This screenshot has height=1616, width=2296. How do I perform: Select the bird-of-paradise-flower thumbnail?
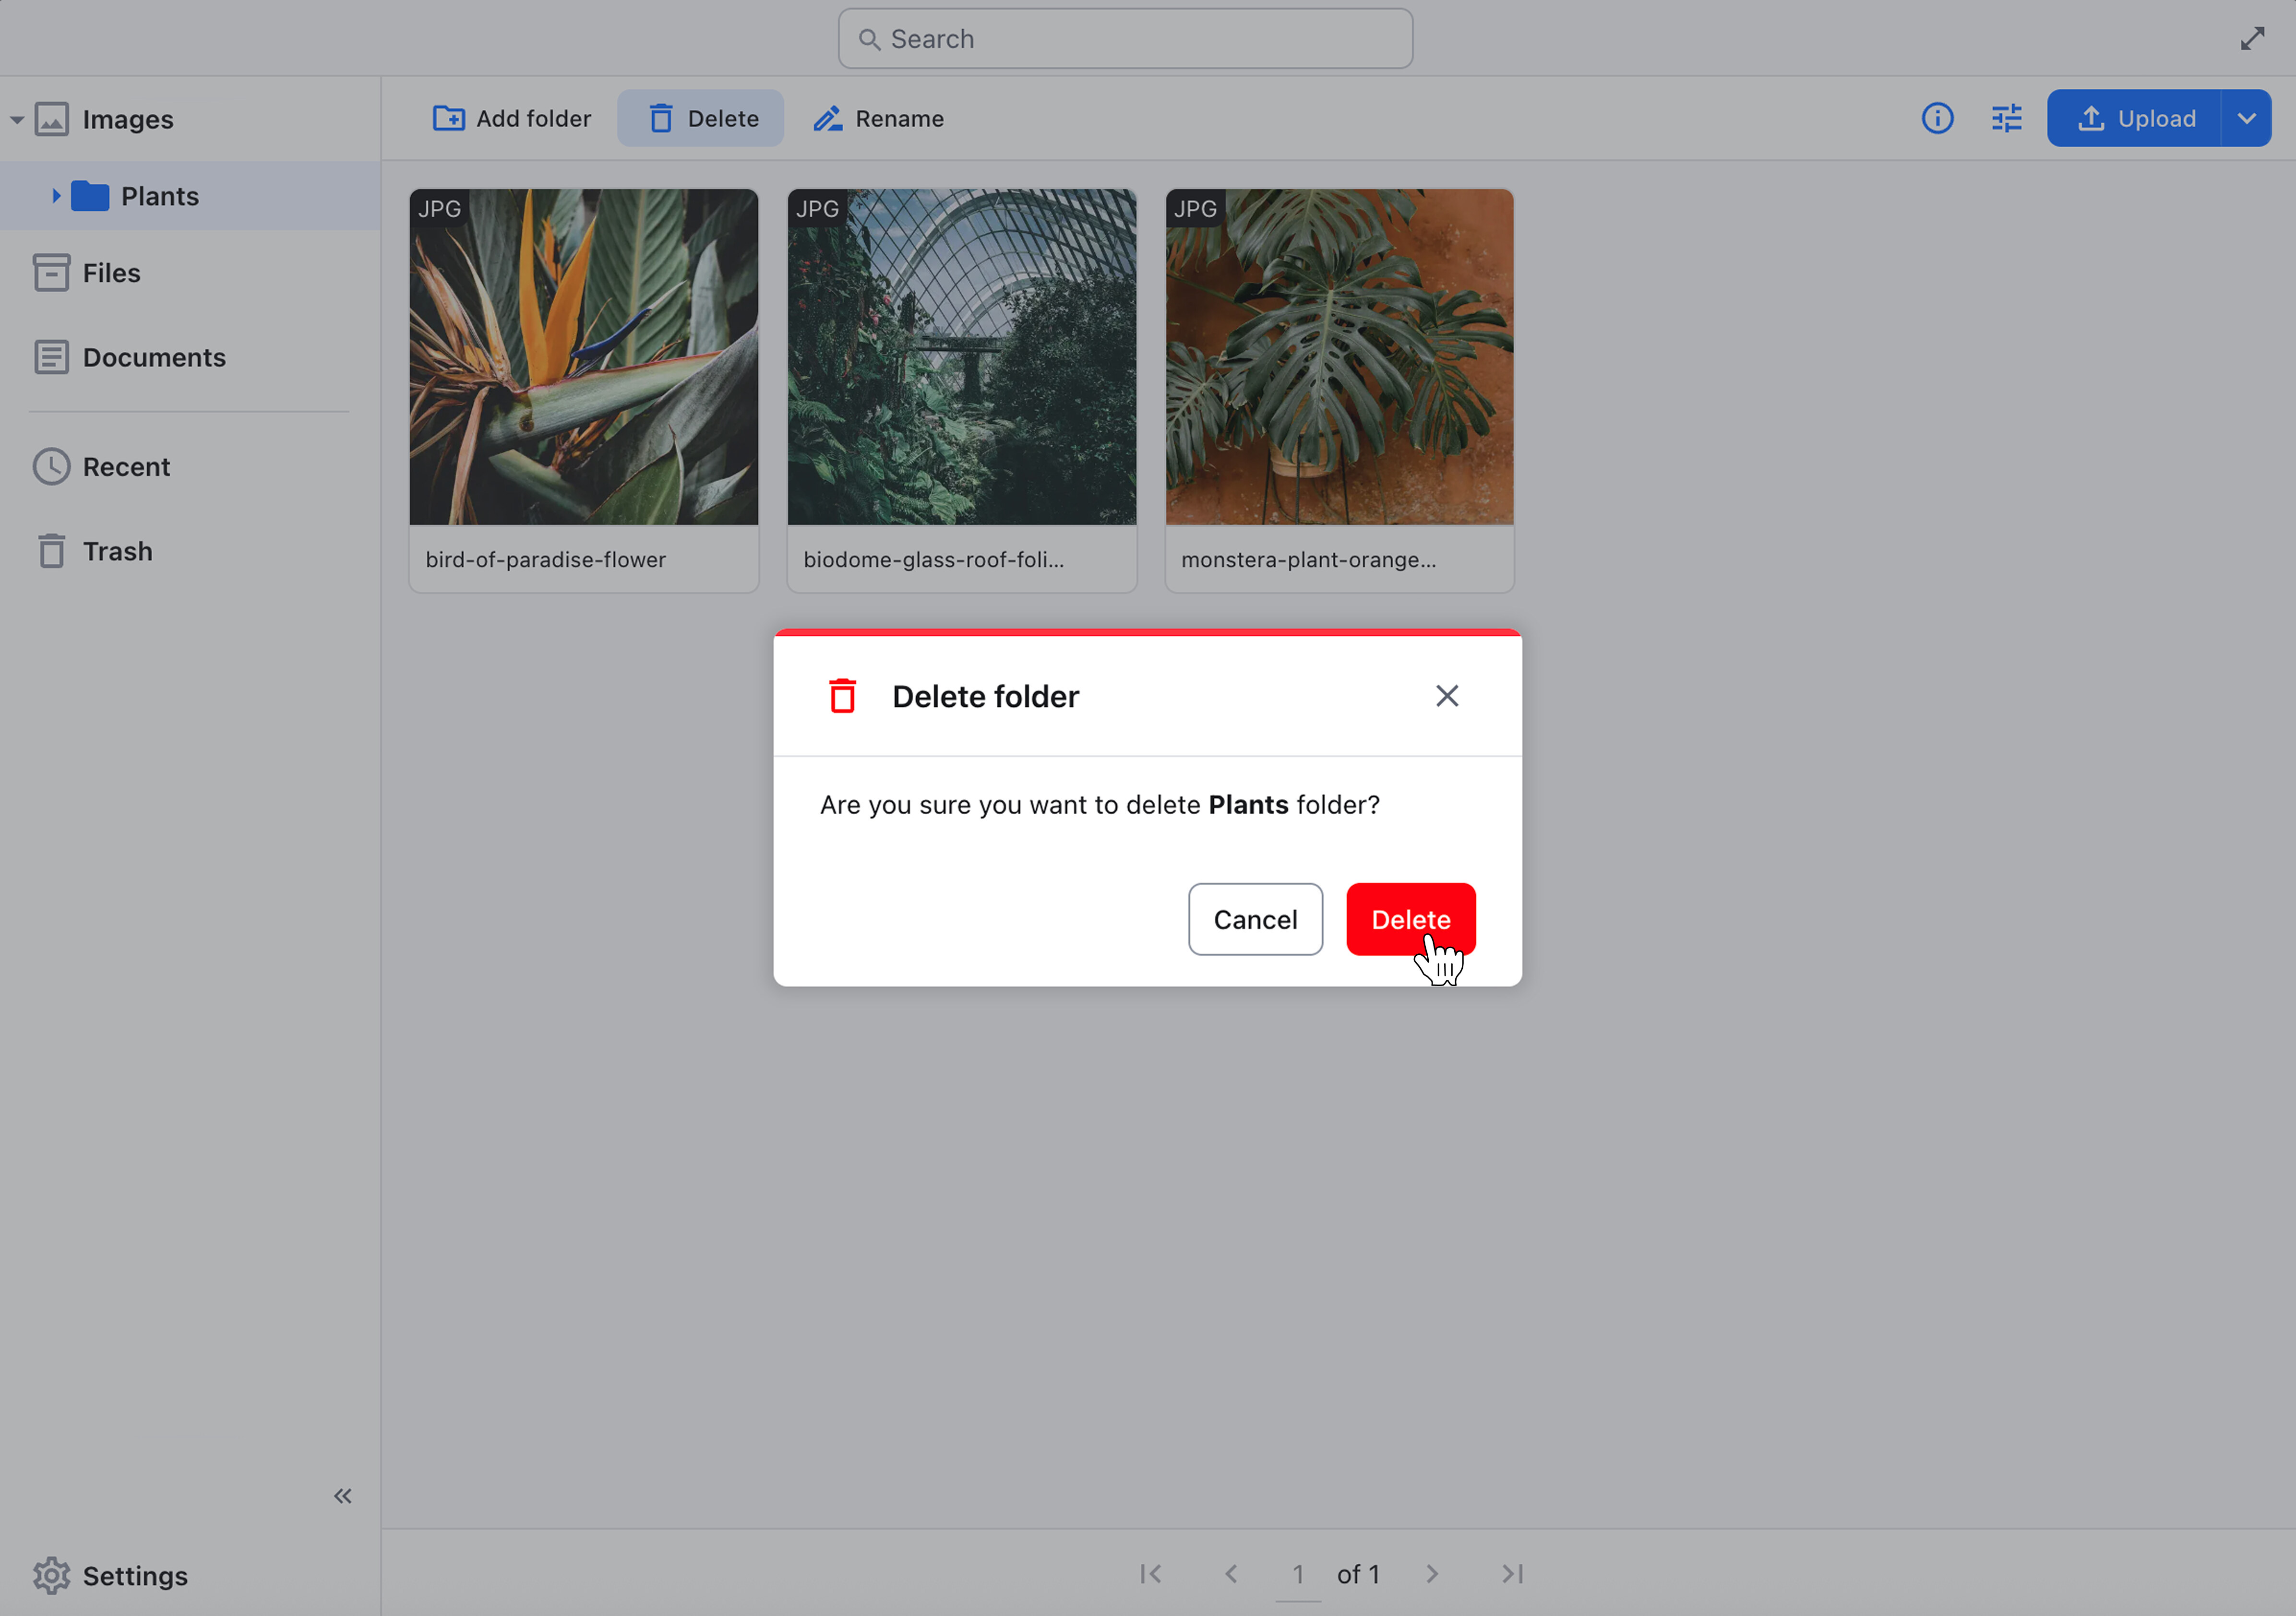[x=584, y=357]
